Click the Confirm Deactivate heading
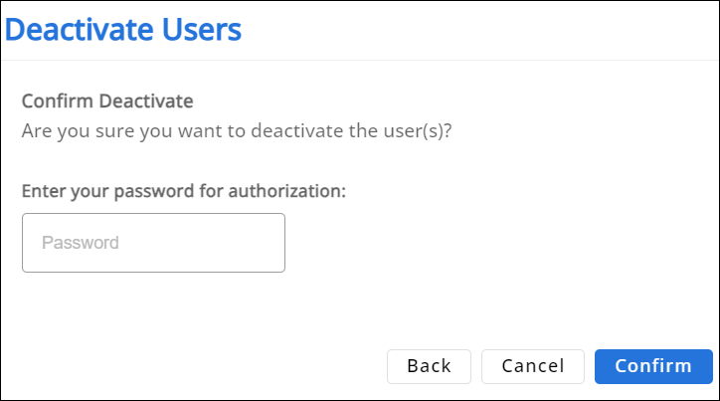The image size is (720, 401). tap(107, 100)
